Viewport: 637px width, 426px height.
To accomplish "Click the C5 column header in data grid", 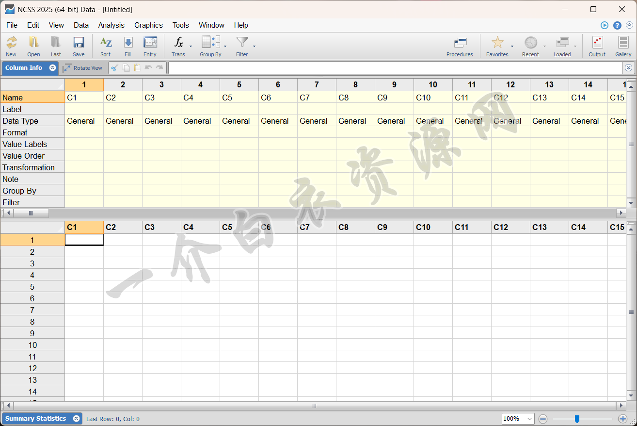I will tap(239, 227).
